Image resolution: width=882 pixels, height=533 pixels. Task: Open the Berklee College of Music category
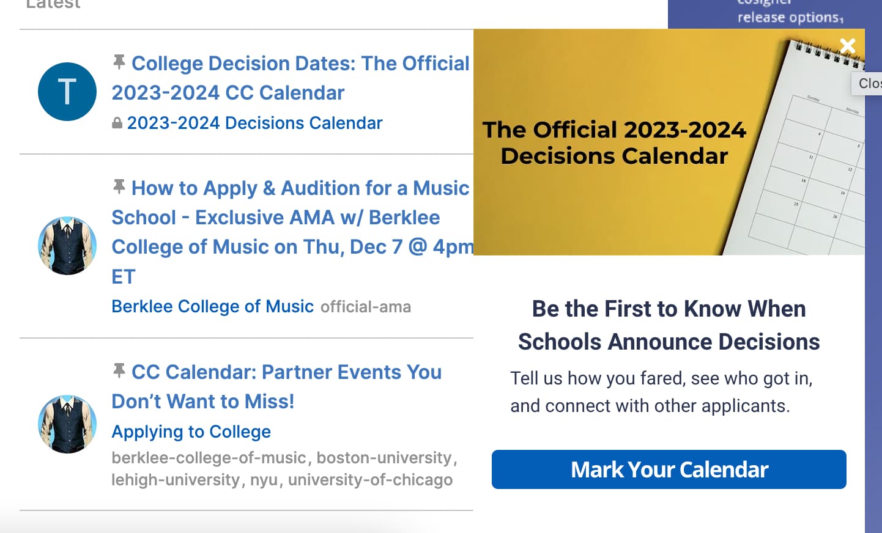point(212,306)
